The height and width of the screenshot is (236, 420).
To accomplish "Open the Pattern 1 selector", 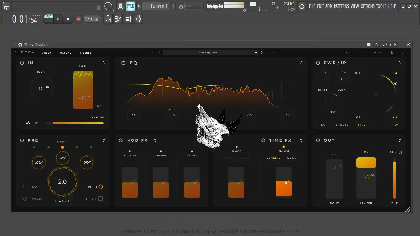I will pos(157,6).
